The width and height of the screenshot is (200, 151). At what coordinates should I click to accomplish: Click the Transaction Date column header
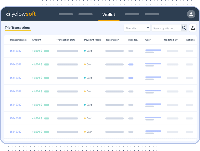pos(66,40)
